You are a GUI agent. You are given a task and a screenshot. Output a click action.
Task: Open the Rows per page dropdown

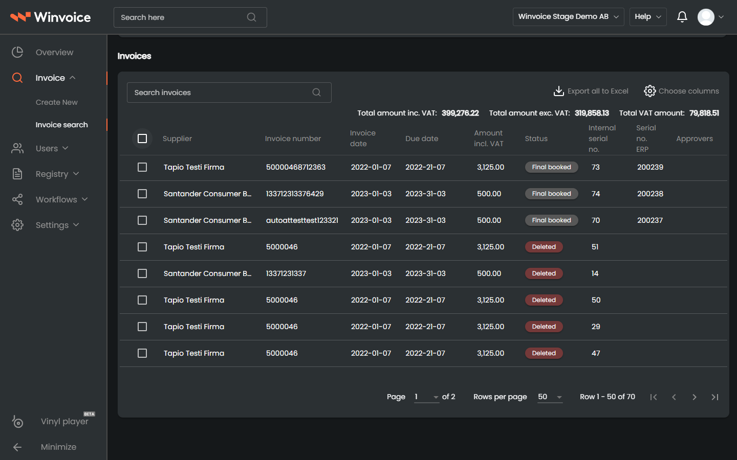(550, 397)
